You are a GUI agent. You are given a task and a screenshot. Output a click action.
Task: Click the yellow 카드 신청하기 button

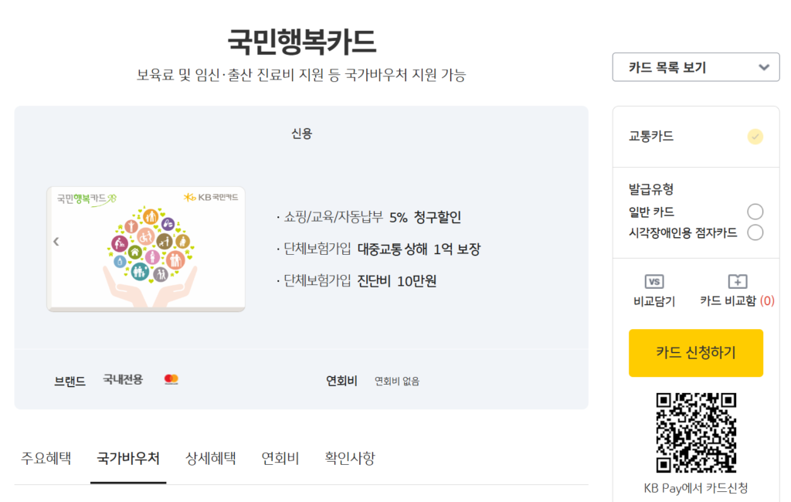point(695,353)
